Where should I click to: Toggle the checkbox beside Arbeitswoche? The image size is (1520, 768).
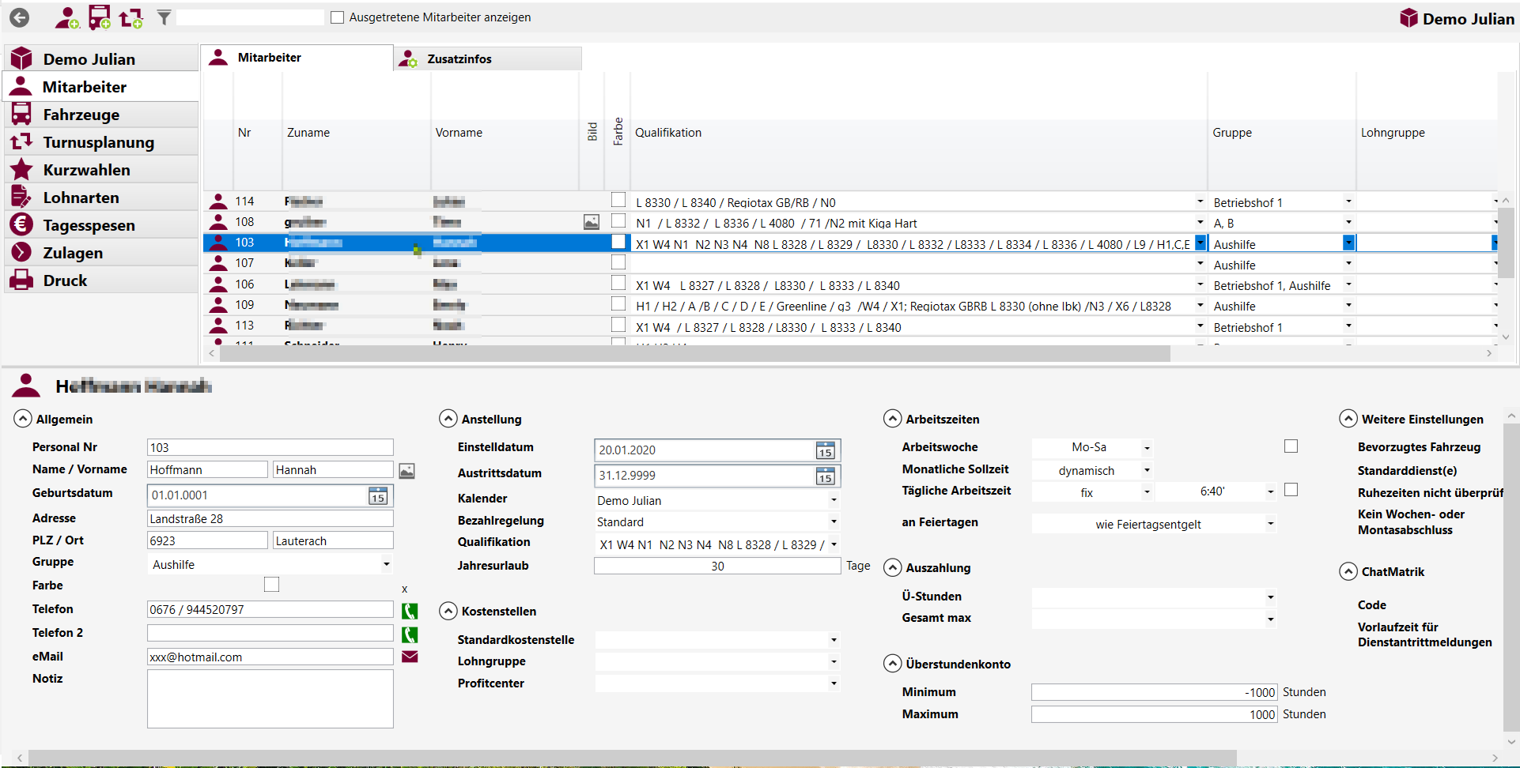[1291, 446]
